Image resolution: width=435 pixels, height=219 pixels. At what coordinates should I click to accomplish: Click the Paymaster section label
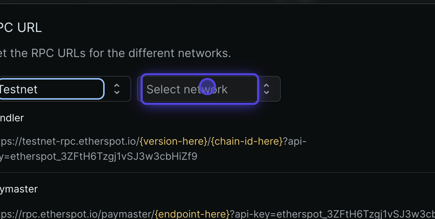point(19,189)
